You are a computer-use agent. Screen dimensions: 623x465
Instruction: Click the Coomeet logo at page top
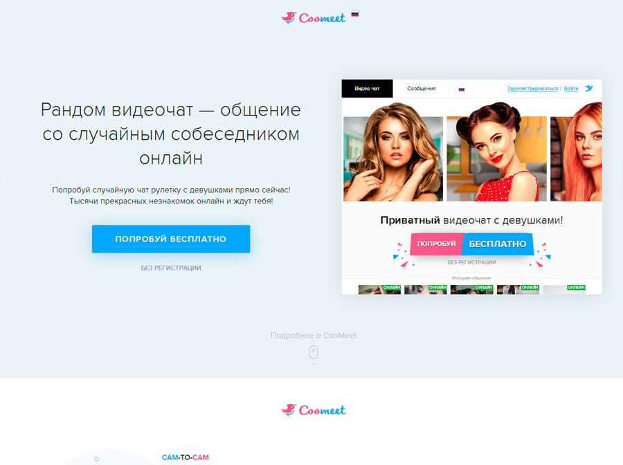click(x=313, y=17)
